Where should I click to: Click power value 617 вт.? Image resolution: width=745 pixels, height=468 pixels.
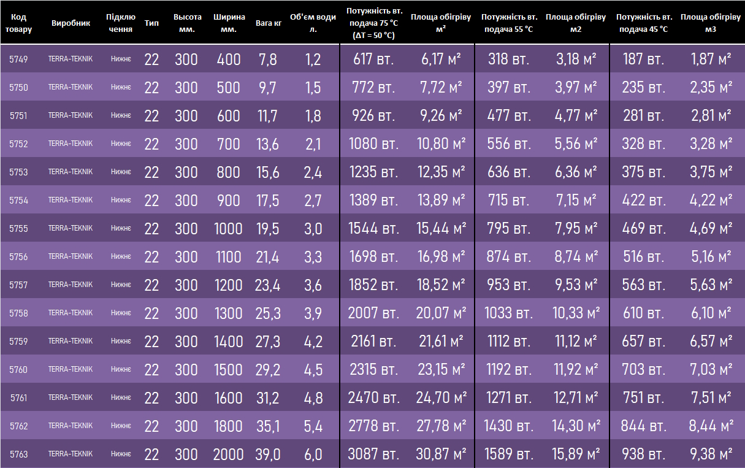[x=373, y=59]
